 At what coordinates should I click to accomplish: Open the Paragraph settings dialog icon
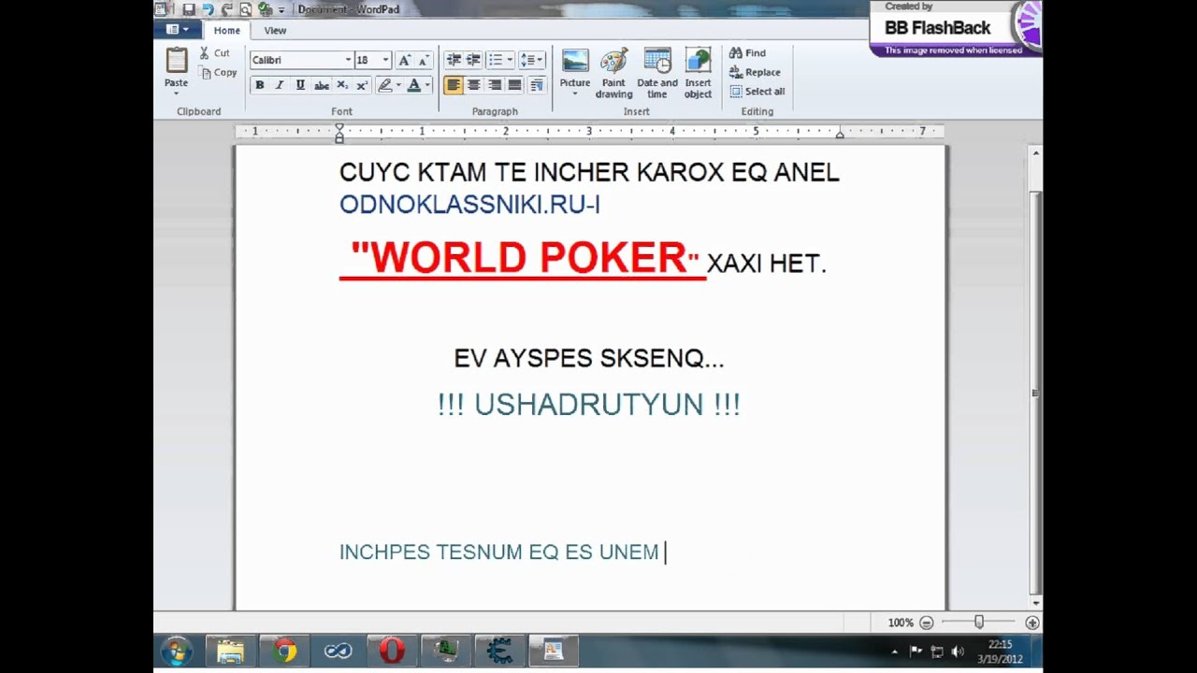click(537, 85)
